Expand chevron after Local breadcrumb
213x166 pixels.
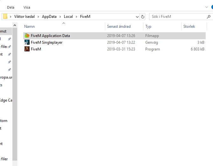[x=76, y=17]
